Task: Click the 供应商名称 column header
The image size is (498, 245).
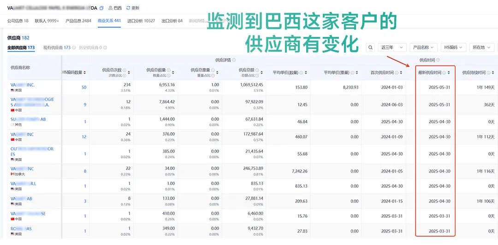Action: tap(20, 67)
